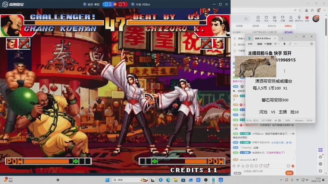Click the 河池 VS 主播 抢10 text line
328x184 pixels.
click(279, 112)
